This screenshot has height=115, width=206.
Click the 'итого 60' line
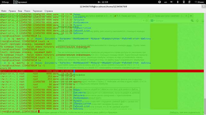5,68
